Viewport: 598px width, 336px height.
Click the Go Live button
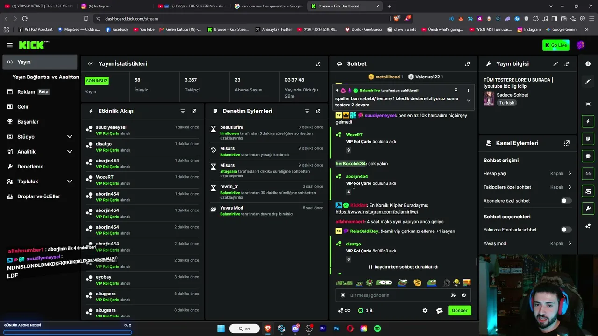[x=556, y=45]
